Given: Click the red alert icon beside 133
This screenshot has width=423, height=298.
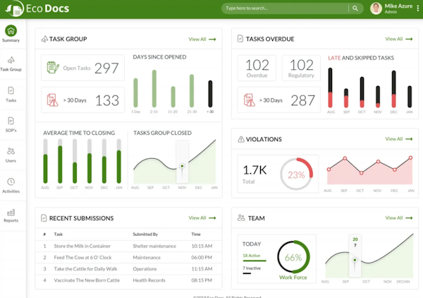Looking at the screenshot, I should 52,100.
